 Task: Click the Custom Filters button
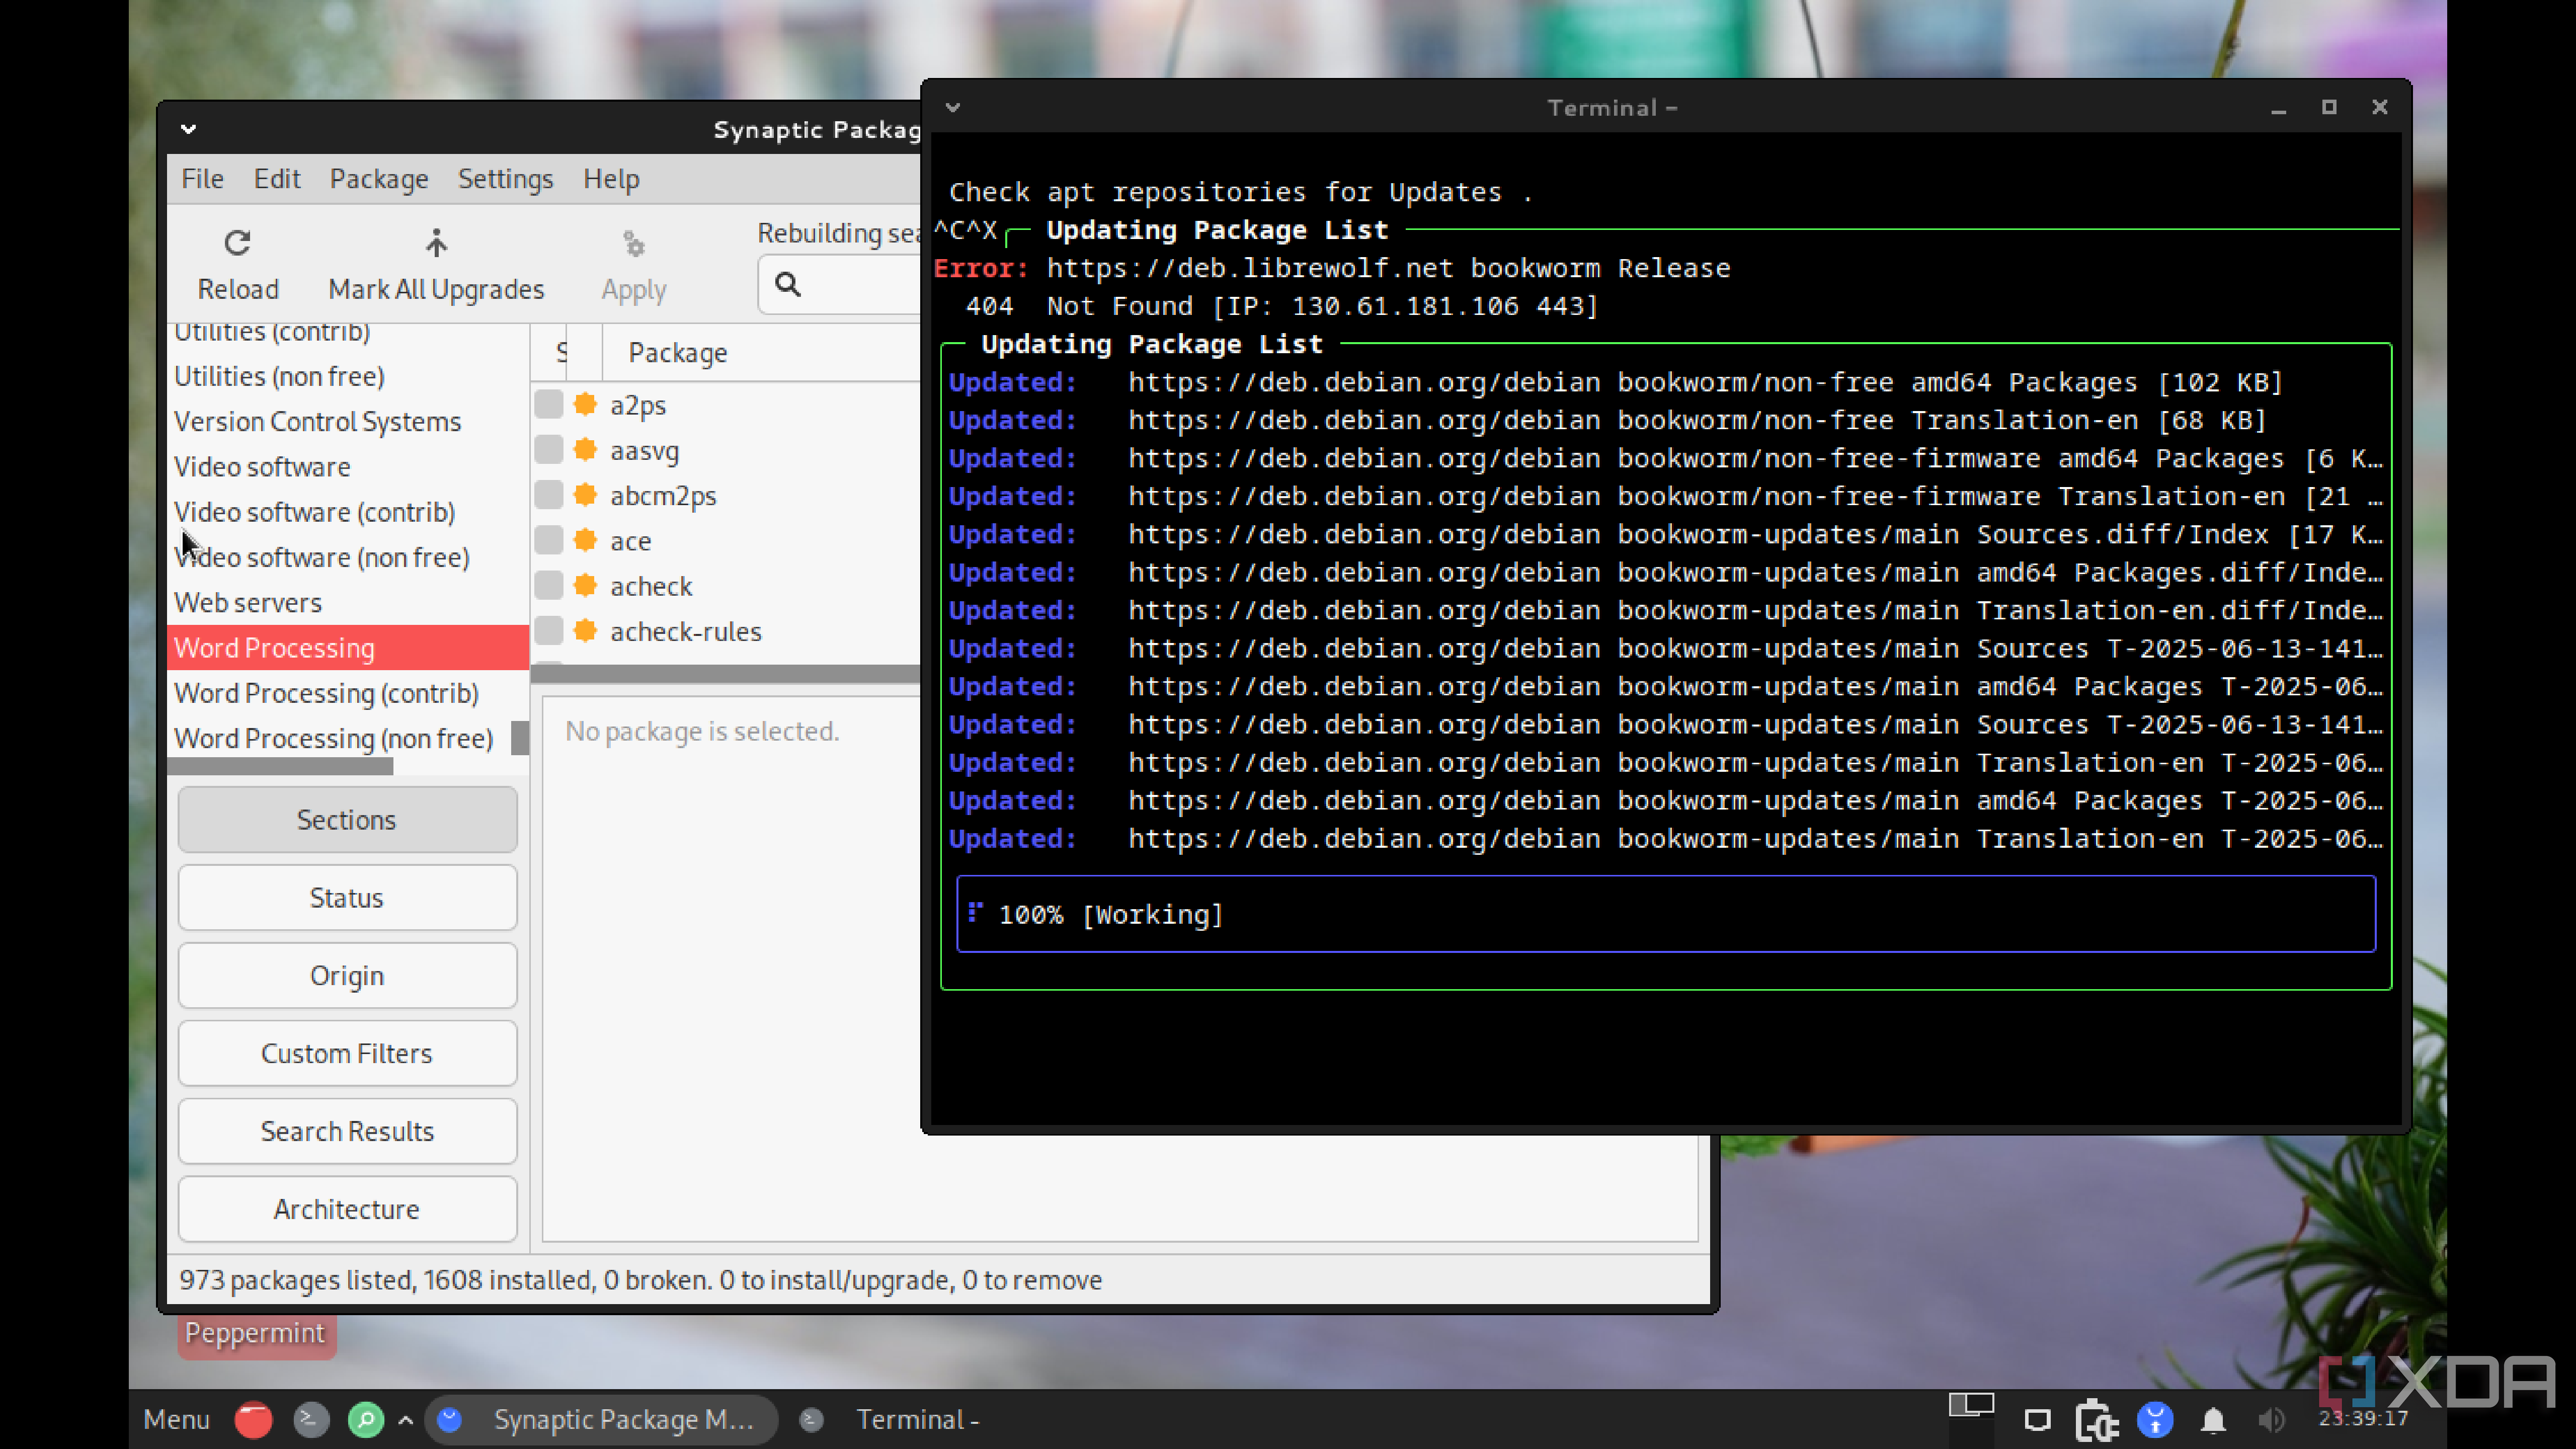(x=347, y=1053)
